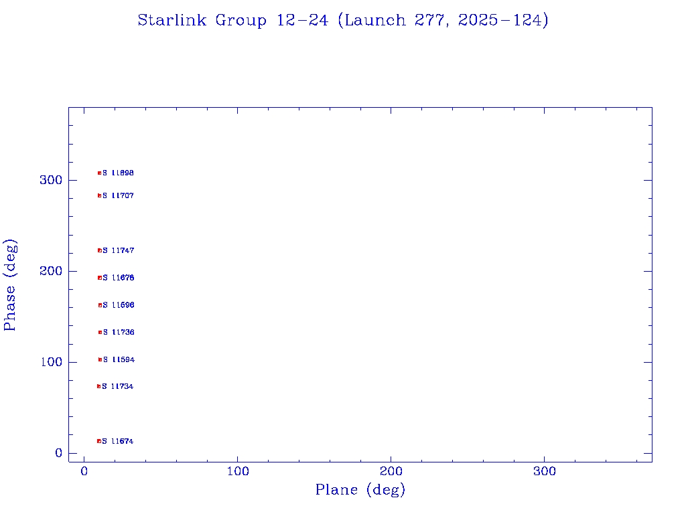Click the red marker beside S 11707
The width and height of the screenshot is (686, 514).
tap(99, 196)
